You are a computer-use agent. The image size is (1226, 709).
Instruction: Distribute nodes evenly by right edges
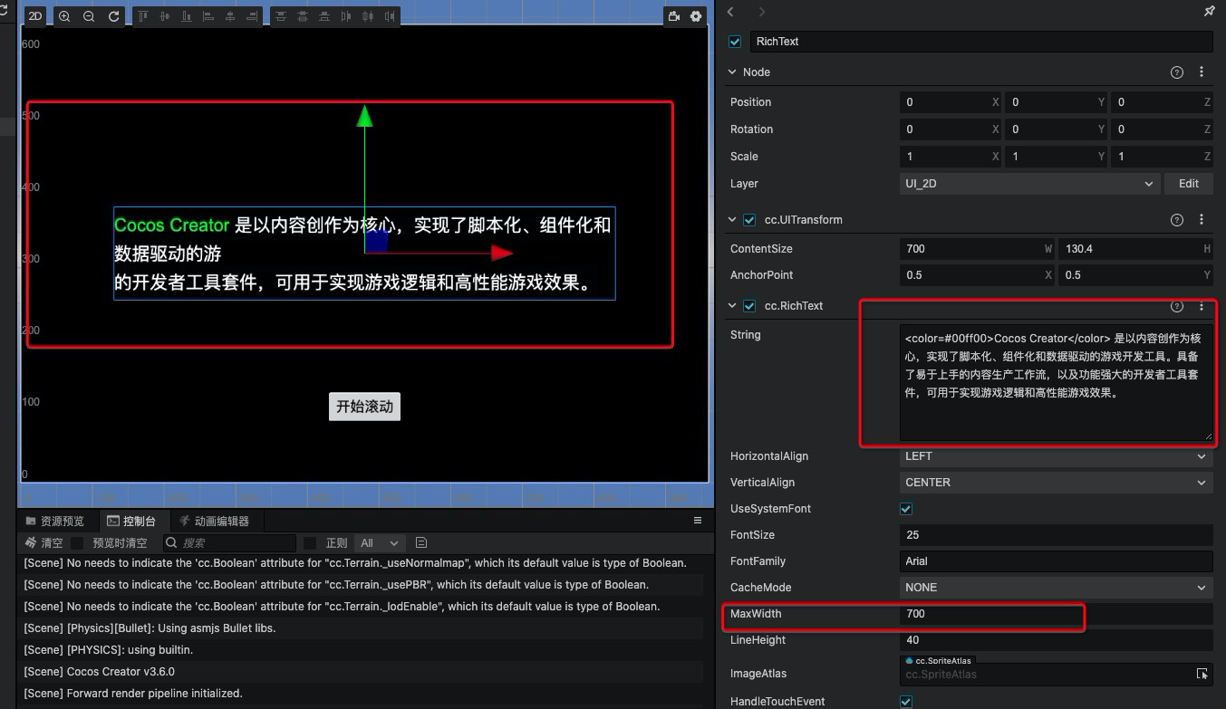390,16
